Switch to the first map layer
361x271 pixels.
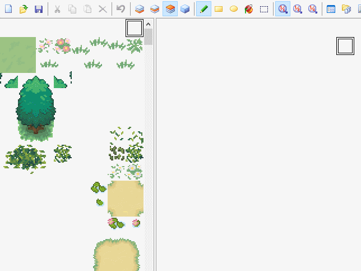140,9
